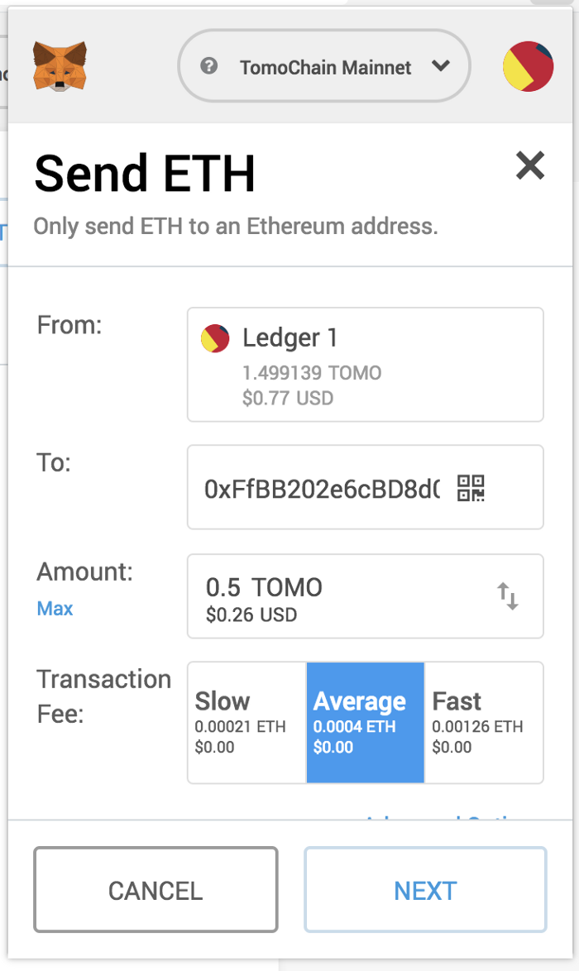Swap amount currency with the arrows icon
This screenshot has width=579, height=971.
tap(508, 596)
